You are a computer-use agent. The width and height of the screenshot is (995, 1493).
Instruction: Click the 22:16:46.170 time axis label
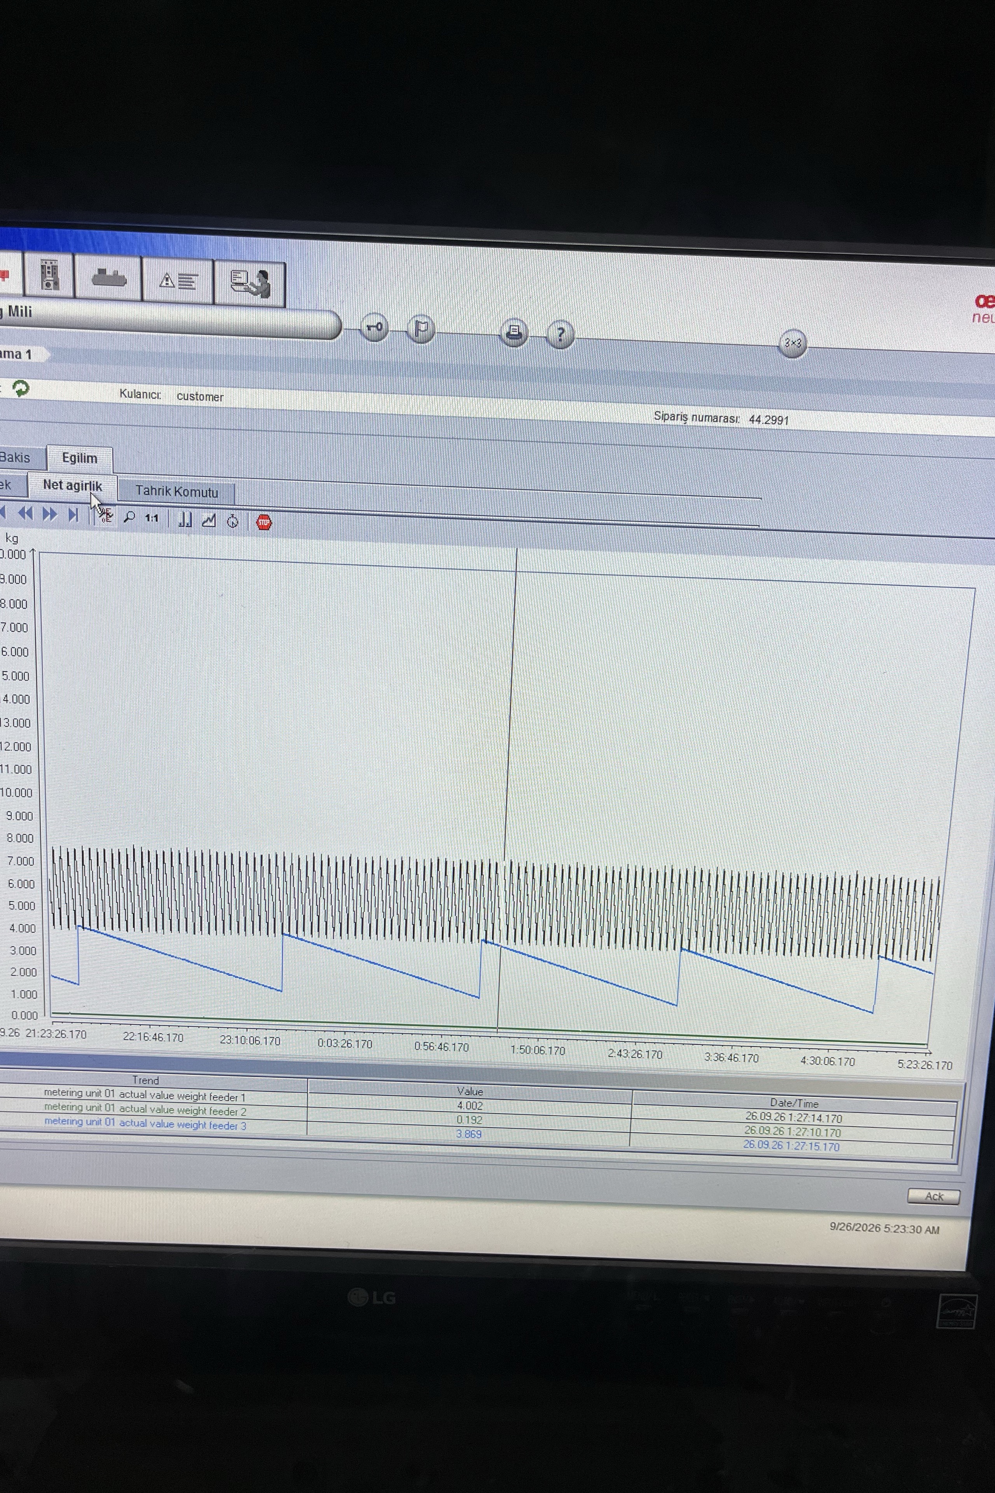153,1037
